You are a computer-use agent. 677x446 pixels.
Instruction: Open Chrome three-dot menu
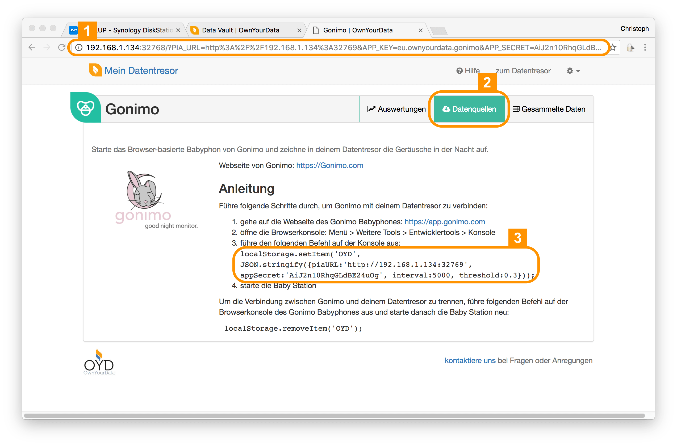[645, 47]
